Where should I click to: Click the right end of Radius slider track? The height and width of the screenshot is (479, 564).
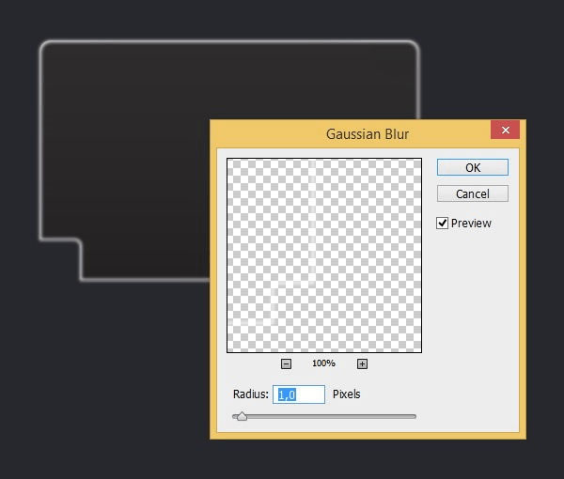(x=414, y=416)
